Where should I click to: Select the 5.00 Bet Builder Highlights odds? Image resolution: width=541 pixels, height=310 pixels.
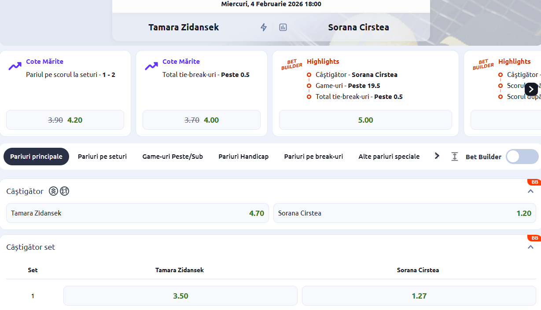365,120
